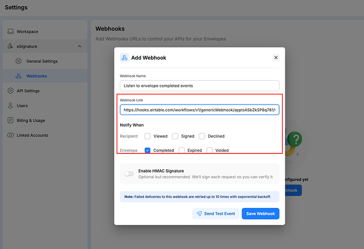The image size is (364, 249).
Task: Open General Settings under eSignature
Action: tap(45, 61)
